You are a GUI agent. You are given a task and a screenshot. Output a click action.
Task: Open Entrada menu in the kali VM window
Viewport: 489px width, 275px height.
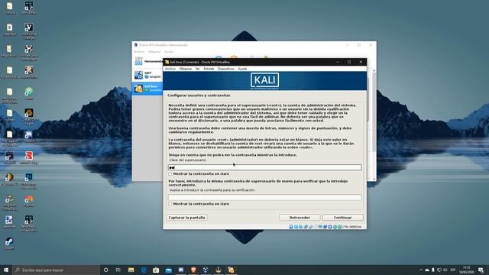click(209, 69)
